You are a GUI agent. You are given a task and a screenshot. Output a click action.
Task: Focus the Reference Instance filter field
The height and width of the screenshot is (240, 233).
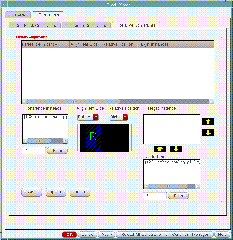point(34,151)
